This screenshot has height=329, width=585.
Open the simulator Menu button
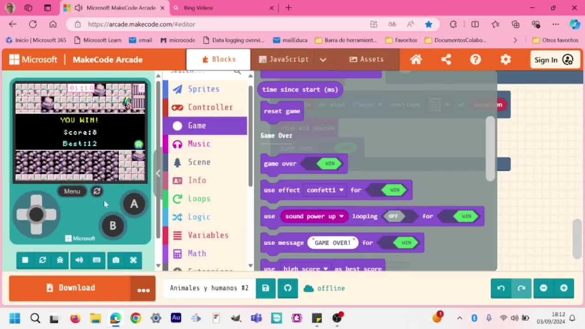coord(72,191)
